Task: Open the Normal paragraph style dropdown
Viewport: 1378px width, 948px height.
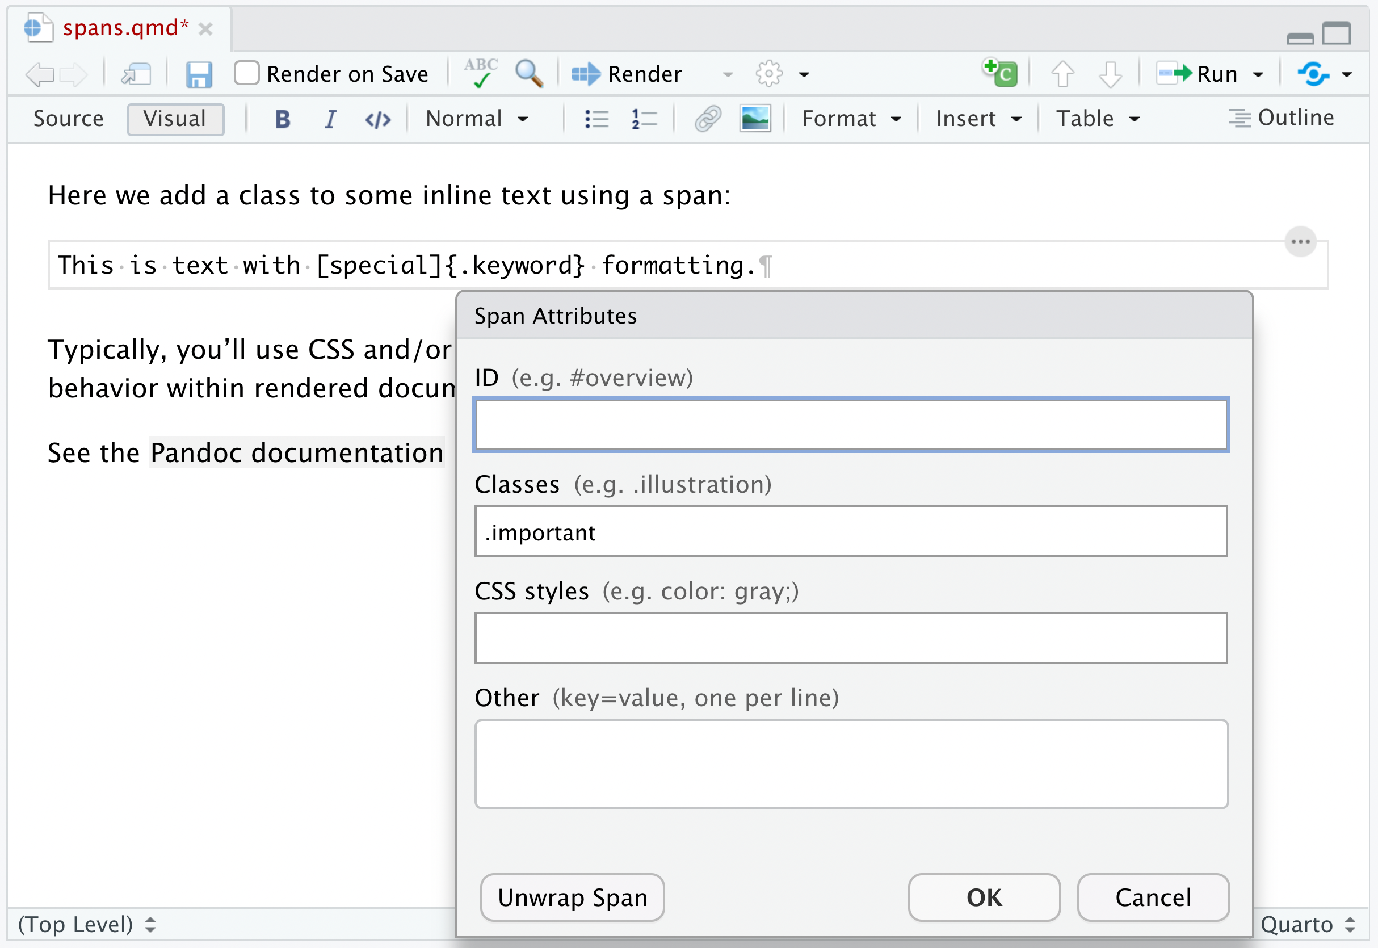Action: click(x=476, y=119)
